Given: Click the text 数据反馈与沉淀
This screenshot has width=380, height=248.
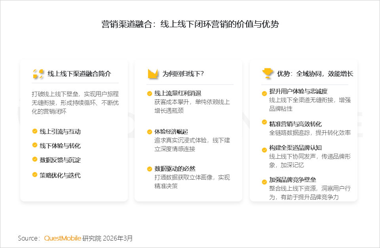Looking at the screenshot, I should tap(60, 160).
